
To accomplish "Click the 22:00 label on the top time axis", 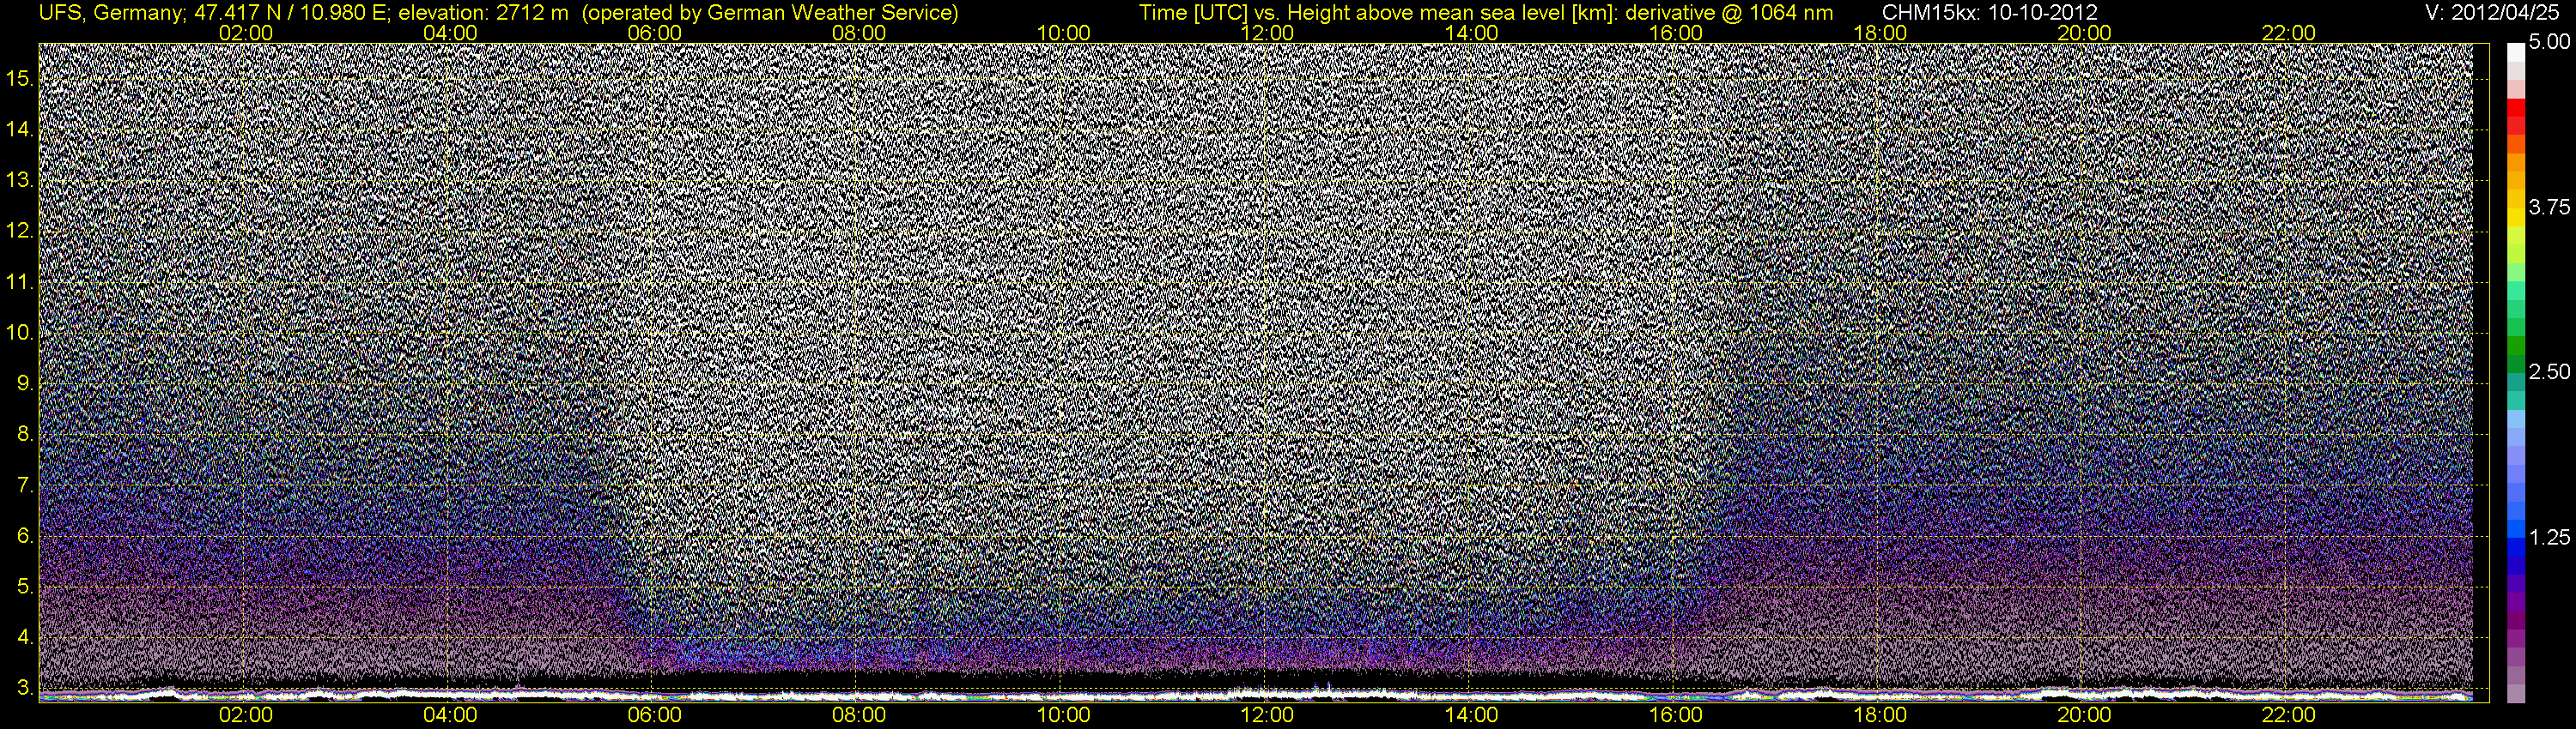I will (x=2289, y=33).
